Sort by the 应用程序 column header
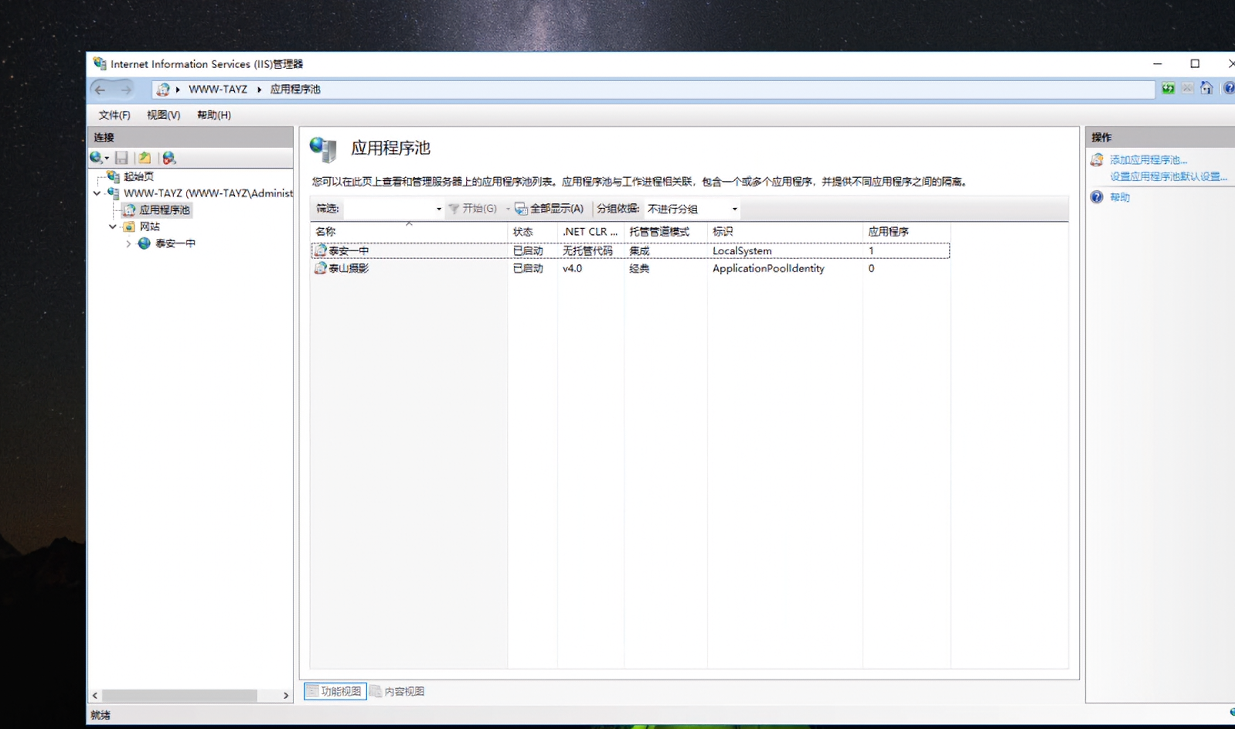Image resolution: width=1235 pixels, height=729 pixels. click(x=907, y=231)
